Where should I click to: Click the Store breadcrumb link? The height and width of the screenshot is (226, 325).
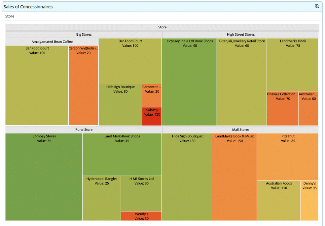(x=10, y=16)
